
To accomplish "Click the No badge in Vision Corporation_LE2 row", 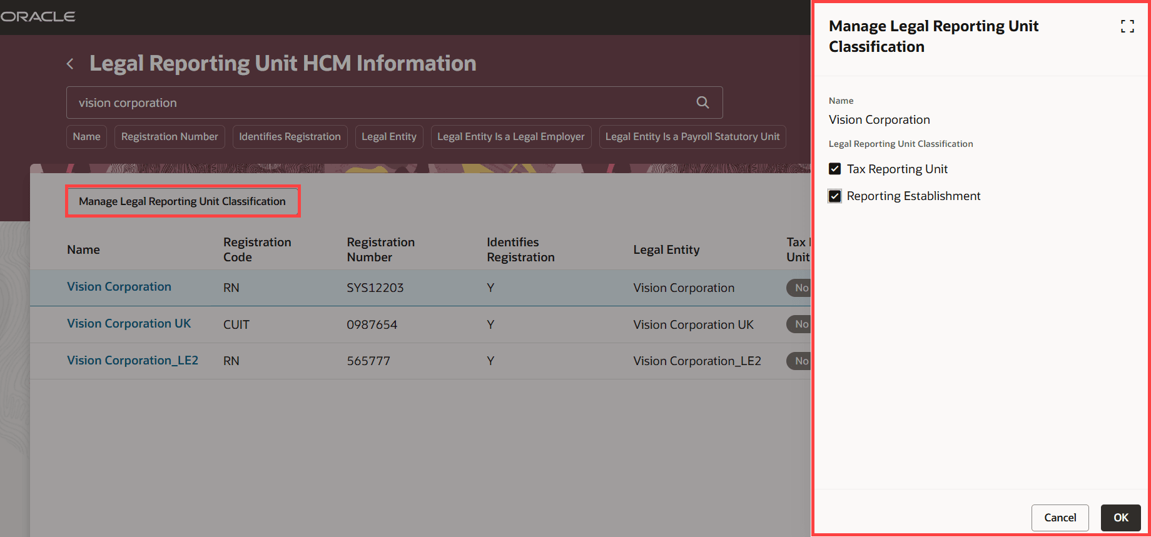I will [799, 361].
